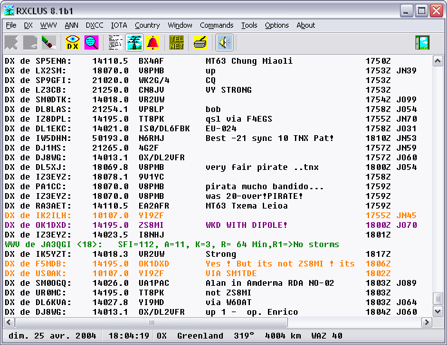Click status bar date 'dim. 25 avr. 2004'
The image size is (447, 345).
pyautogui.click(x=52, y=336)
